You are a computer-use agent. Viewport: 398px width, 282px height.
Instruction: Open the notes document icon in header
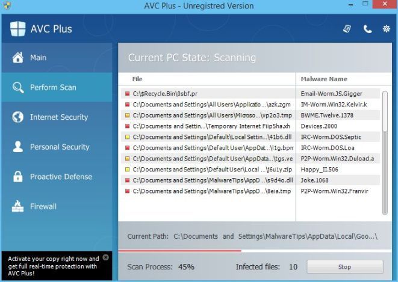coord(347,29)
